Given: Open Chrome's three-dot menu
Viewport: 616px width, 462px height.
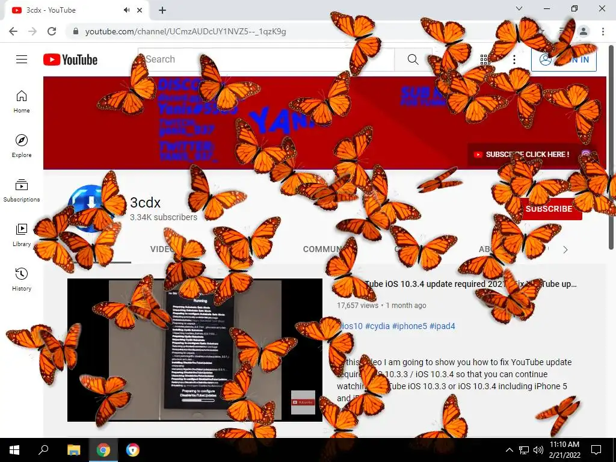Looking at the screenshot, I should (x=603, y=31).
